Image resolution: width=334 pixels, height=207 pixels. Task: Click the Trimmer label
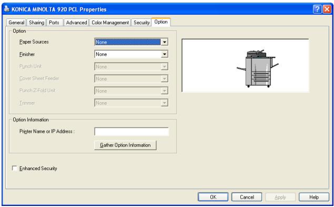[27, 103]
